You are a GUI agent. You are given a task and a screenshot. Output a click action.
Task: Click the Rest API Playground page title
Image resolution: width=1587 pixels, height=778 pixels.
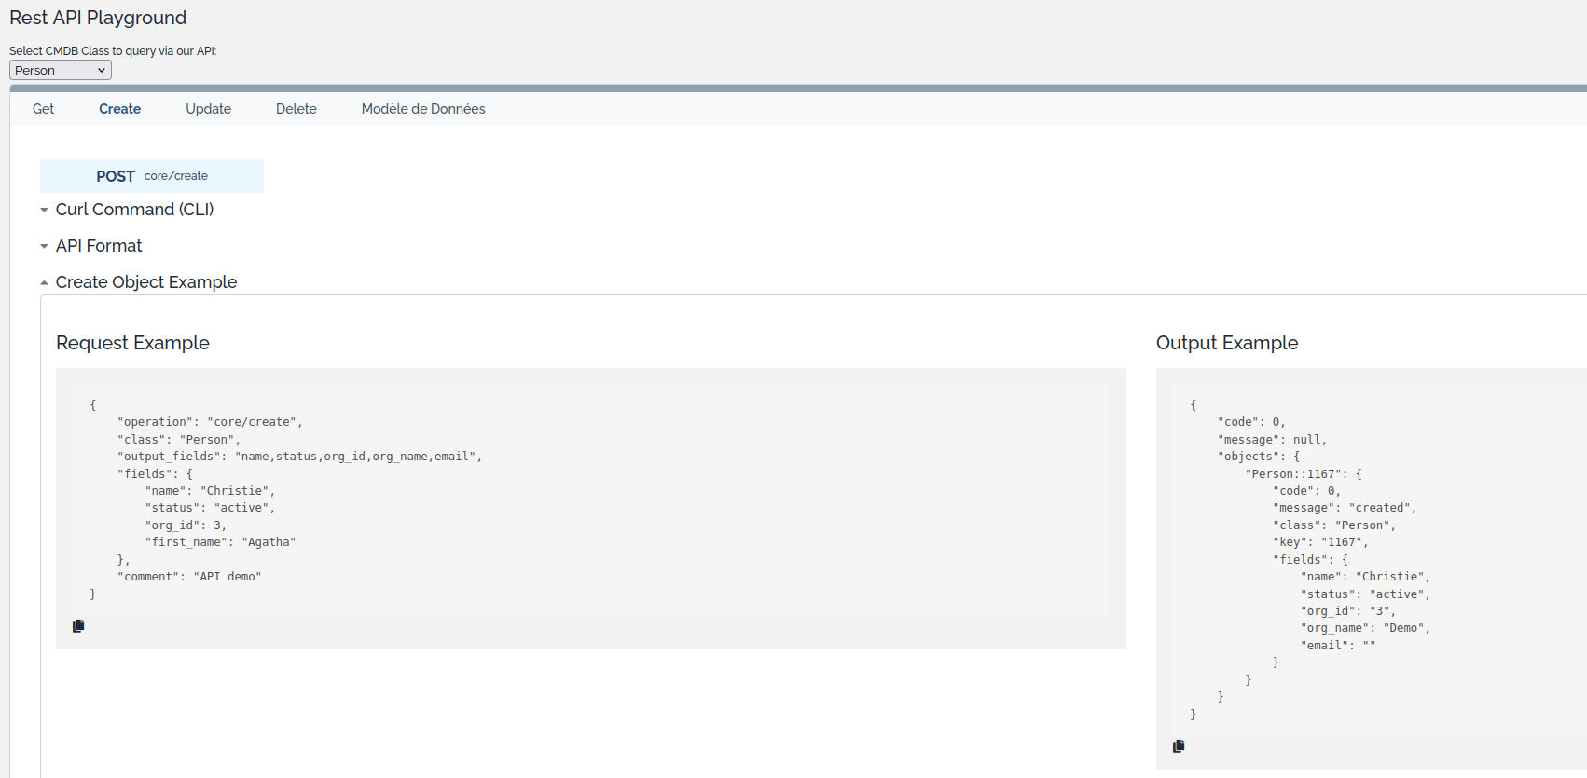click(98, 18)
